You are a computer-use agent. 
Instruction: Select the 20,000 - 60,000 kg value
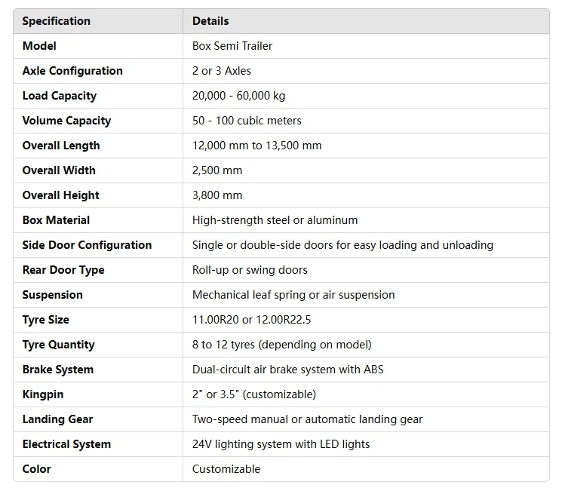[238, 96]
